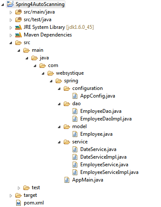Click the test folder icon
This screenshot has width=161, height=207.
click(26, 188)
